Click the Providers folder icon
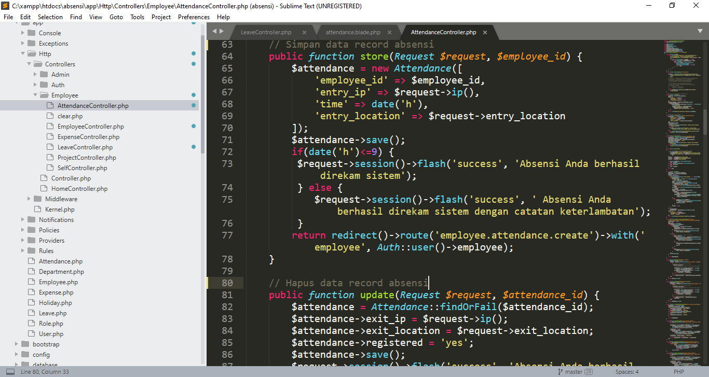Screen dimensions: 709x377 click(x=32, y=240)
